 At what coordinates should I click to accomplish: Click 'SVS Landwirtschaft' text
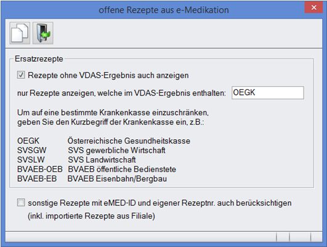tap(102, 160)
